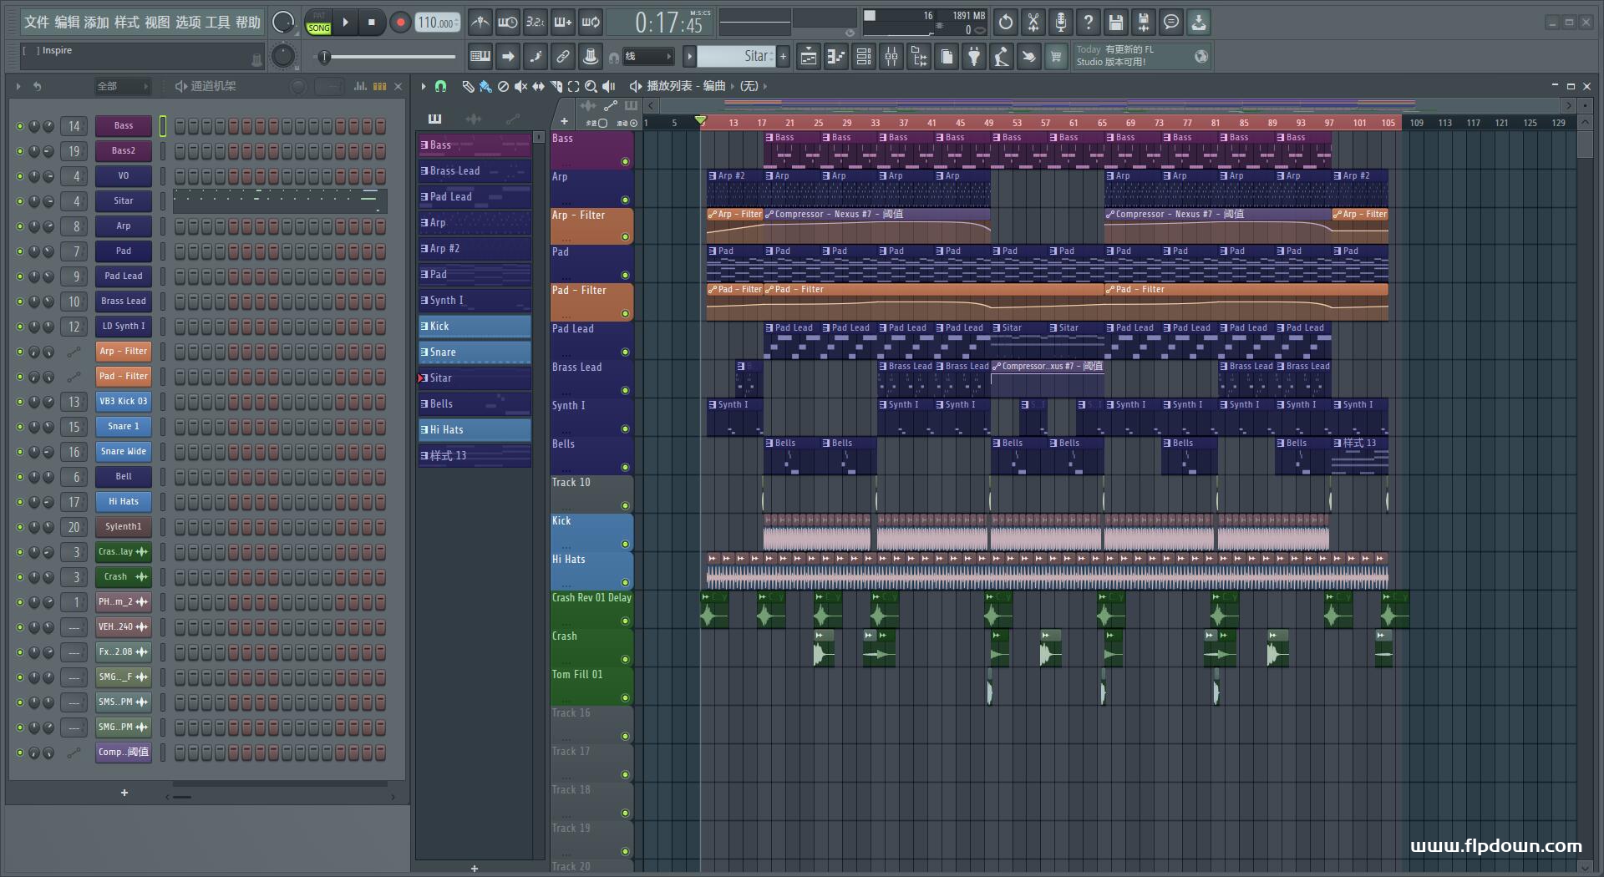This screenshot has height=877, width=1604.
Task: Open pattern menu arrow left of Sitar
Action: [689, 57]
